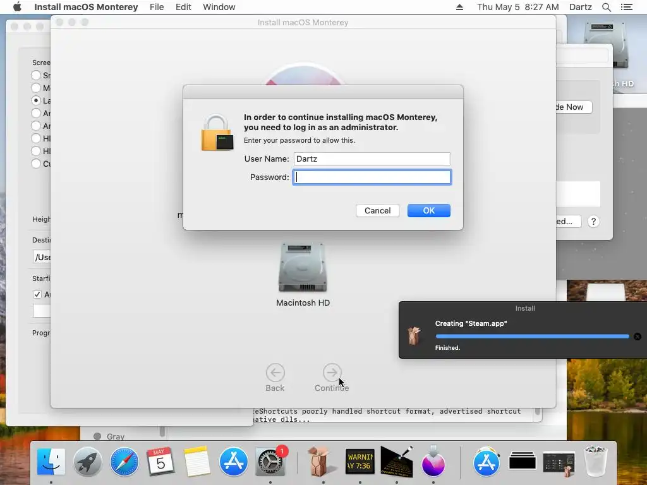Open App Store from the Dock
Image resolution: width=647 pixels, height=485 pixels.
coord(234,462)
